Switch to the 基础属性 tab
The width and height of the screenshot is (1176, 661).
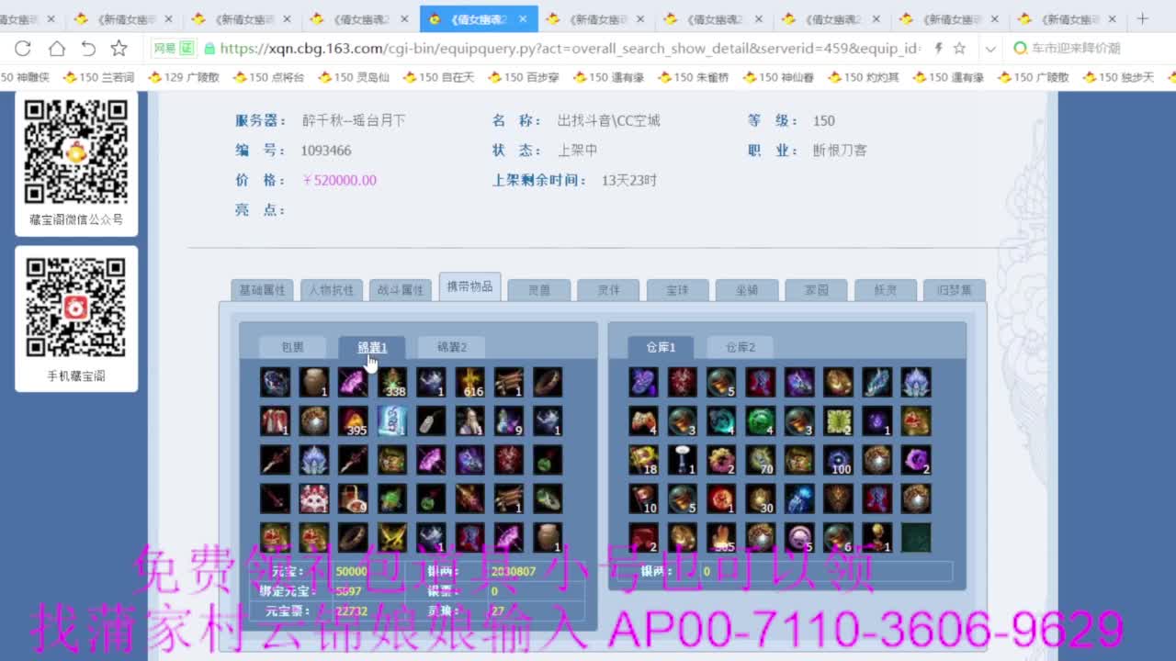(263, 290)
